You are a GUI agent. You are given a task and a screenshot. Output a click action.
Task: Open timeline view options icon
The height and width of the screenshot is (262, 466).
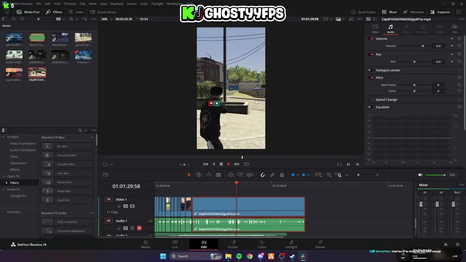pos(106,175)
